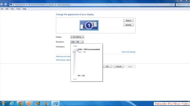
Task: Choose 1366 × 768 (recommended) on slider
Action: pyautogui.click(x=89, y=49)
